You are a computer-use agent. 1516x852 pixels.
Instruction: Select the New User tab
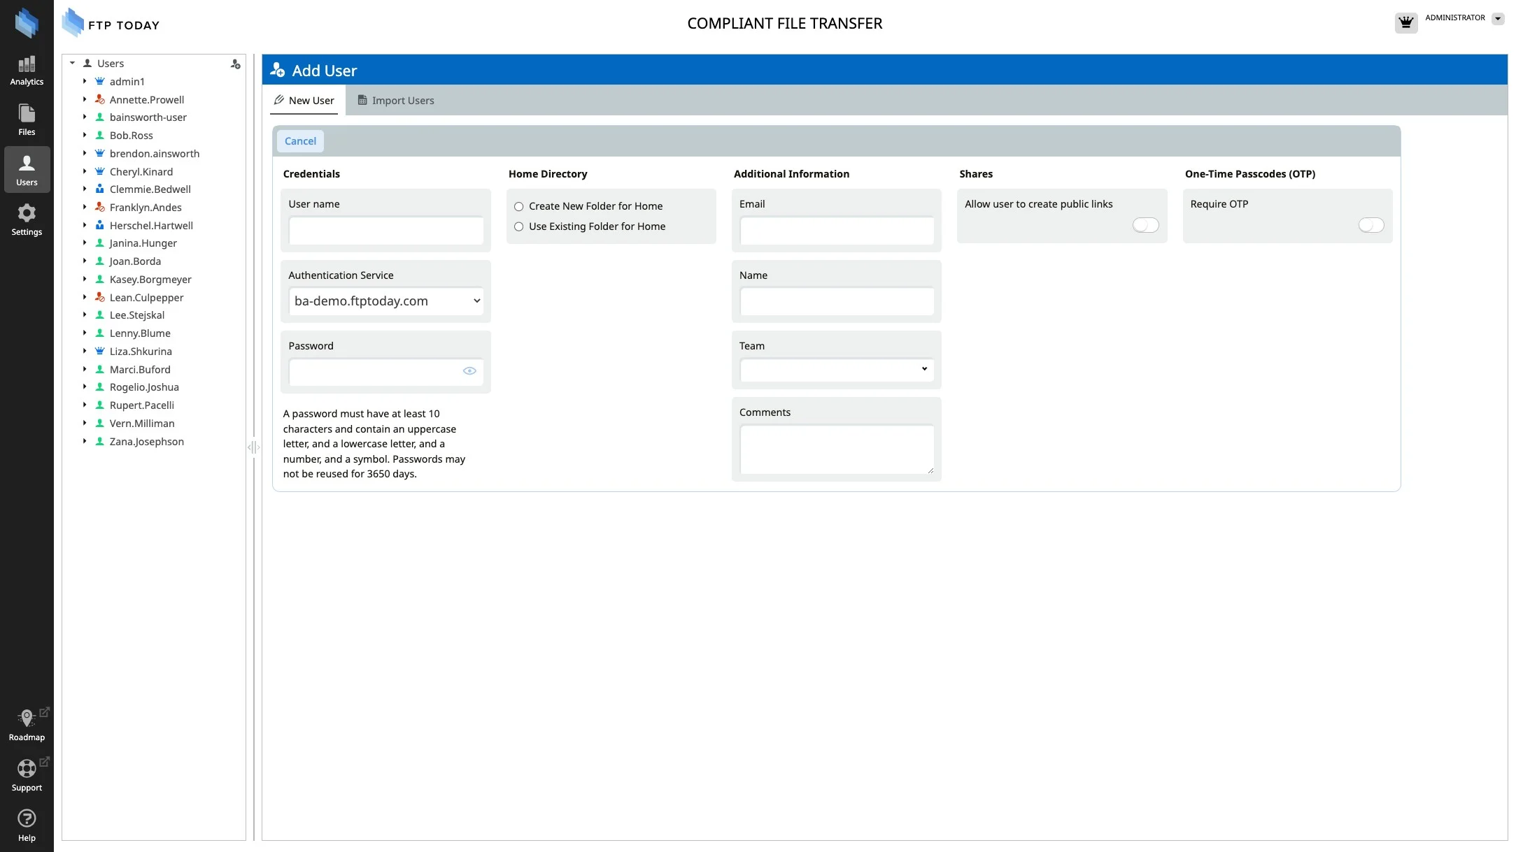(304, 101)
